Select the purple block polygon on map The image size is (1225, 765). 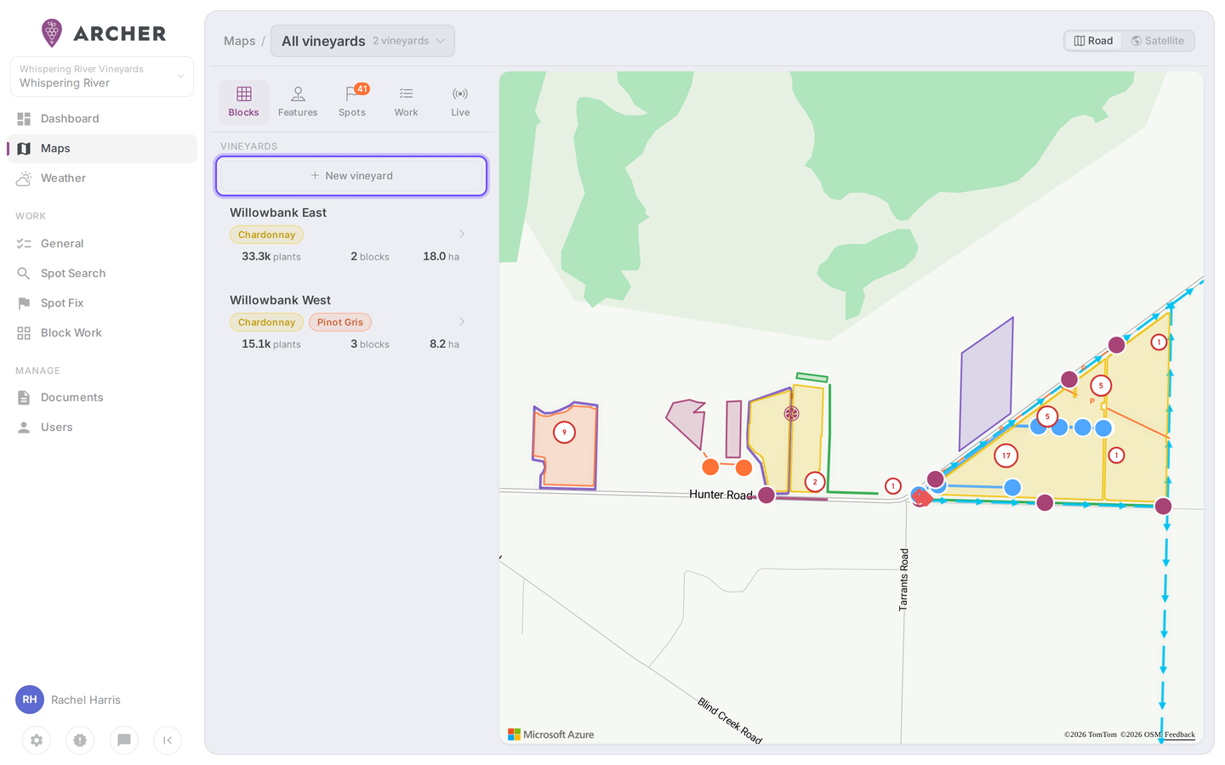(987, 382)
